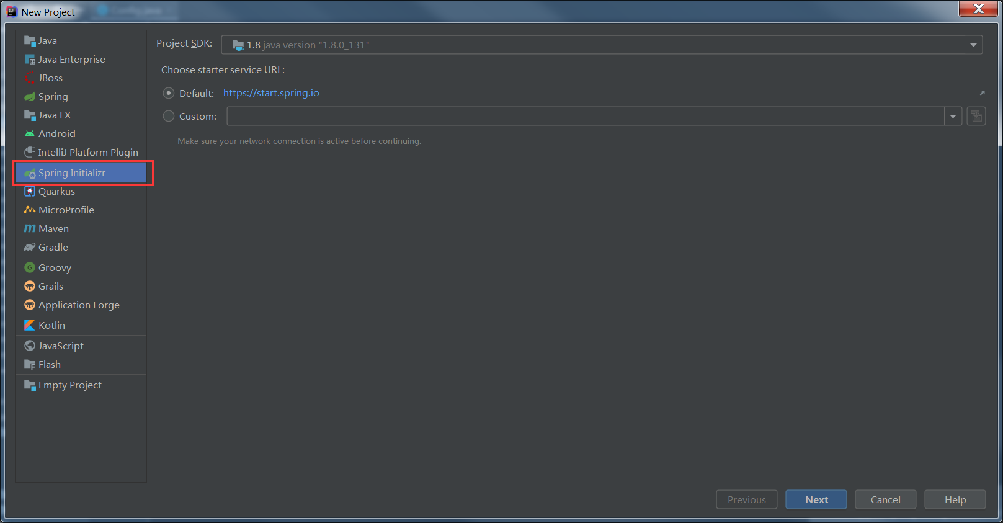Screen dimensions: 1003x523
Task: Select the 'Spring Initializr' list entry
Action: (81, 173)
